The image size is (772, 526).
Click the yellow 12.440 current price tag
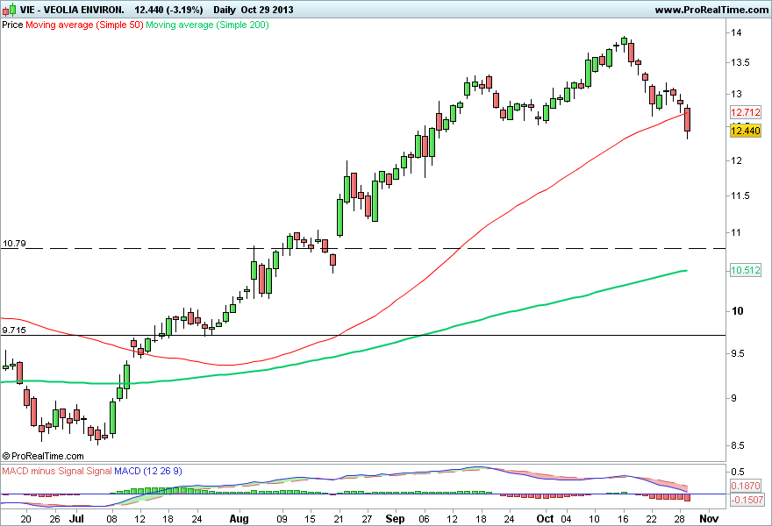click(x=746, y=131)
